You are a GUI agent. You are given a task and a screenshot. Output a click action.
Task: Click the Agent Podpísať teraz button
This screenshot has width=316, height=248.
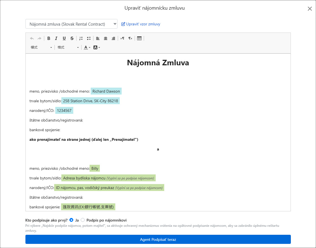pos(158,239)
